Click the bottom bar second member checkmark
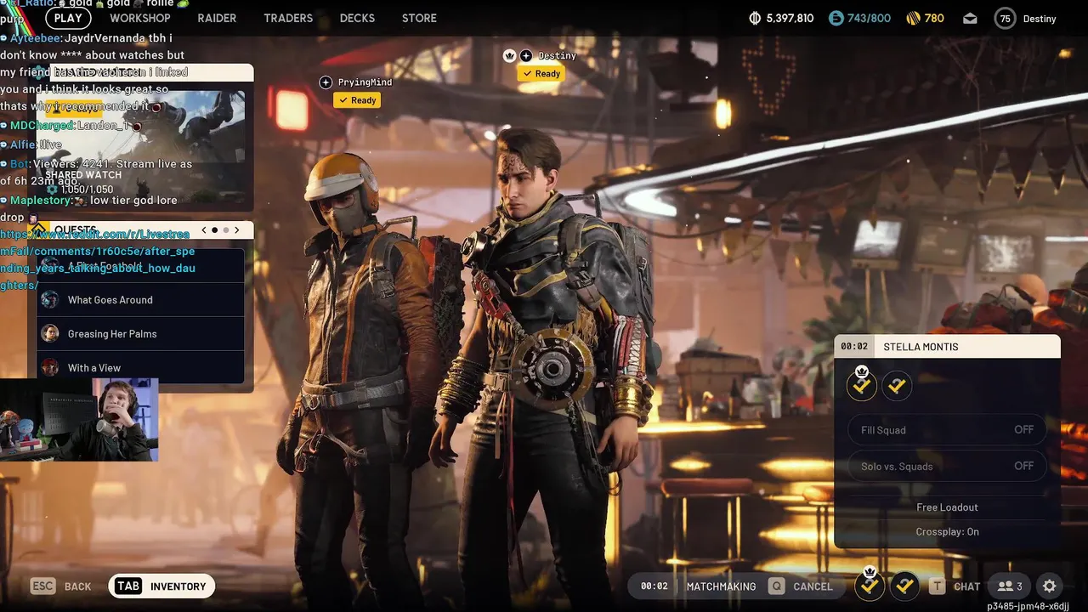This screenshot has width=1088, height=612. pyautogui.click(x=904, y=586)
